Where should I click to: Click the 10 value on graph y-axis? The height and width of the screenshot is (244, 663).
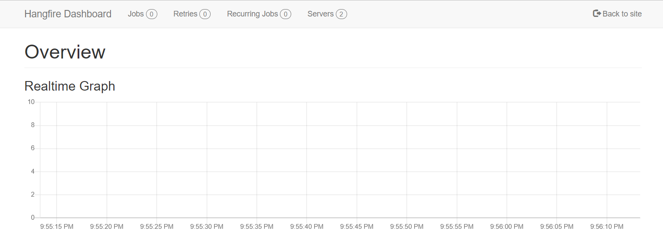(x=31, y=102)
